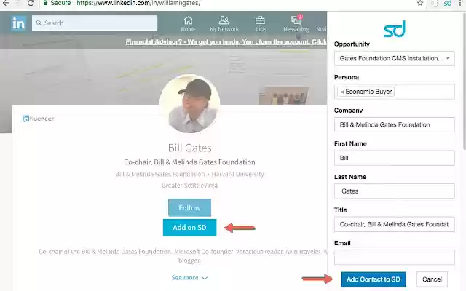Click Add Contact to SD button
Image resolution: width=466 pixels, height=291 pixels.
[x=374, y=279]
